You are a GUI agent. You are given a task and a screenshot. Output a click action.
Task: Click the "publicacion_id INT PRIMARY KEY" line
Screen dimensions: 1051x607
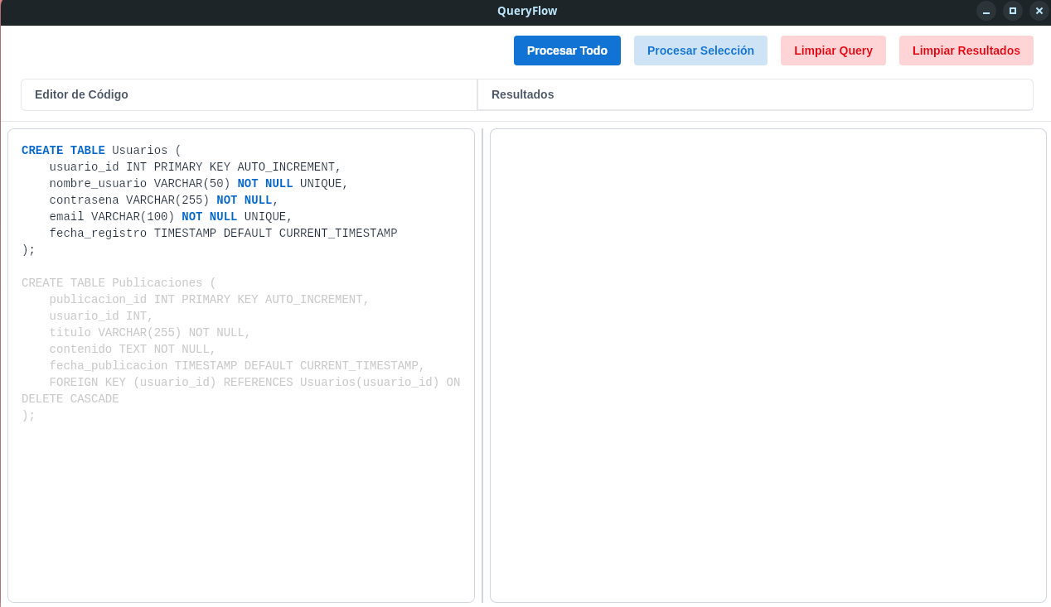pyautogui.click(x=209, y=300)
